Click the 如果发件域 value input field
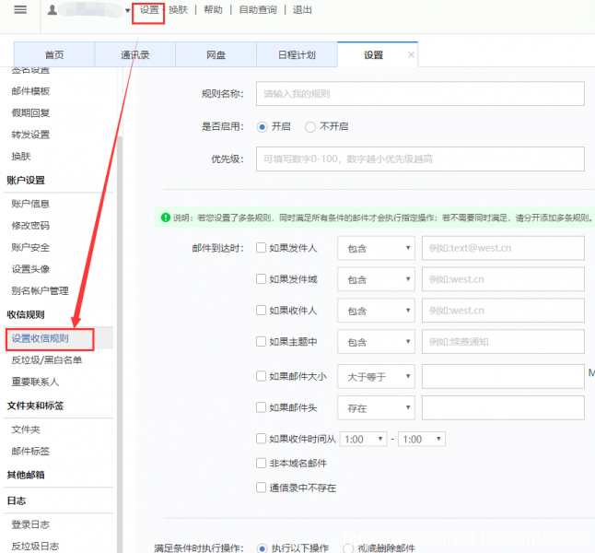Screen dimensions: 595x553 tap(503, 279)
